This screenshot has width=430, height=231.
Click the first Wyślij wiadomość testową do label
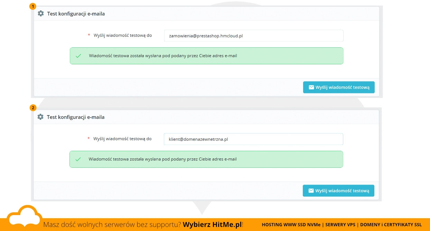[123, 35]
